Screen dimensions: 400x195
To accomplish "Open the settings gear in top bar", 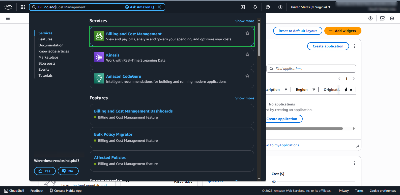I will click(280, 7).
